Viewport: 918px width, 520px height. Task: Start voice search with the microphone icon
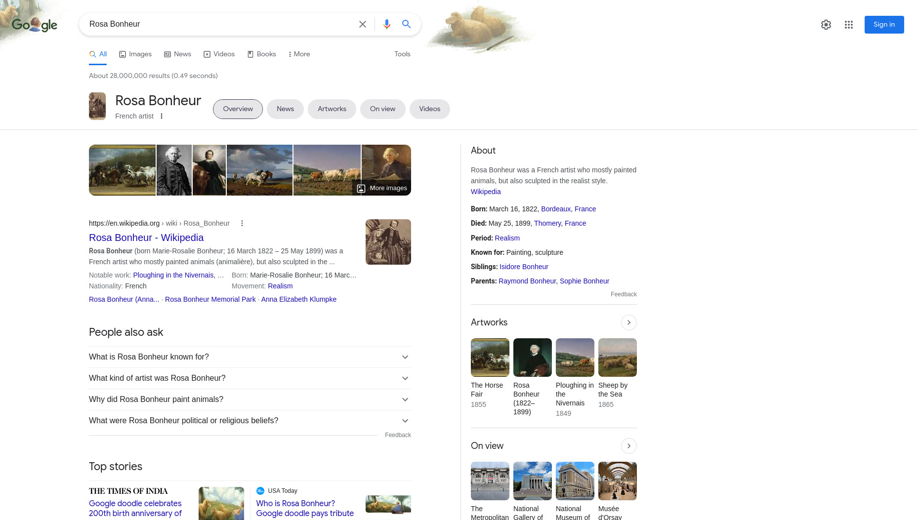[387, 24]
